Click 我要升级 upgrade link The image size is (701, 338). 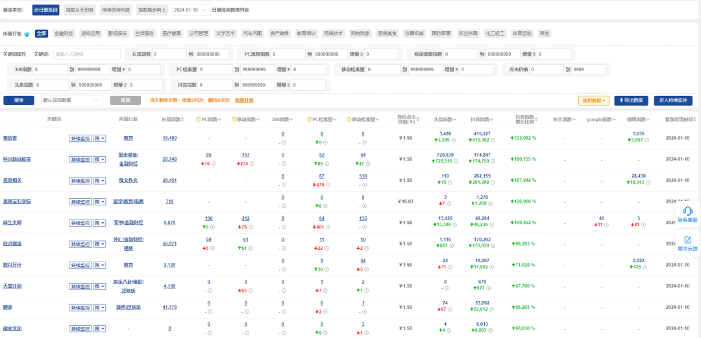(244, 101)
